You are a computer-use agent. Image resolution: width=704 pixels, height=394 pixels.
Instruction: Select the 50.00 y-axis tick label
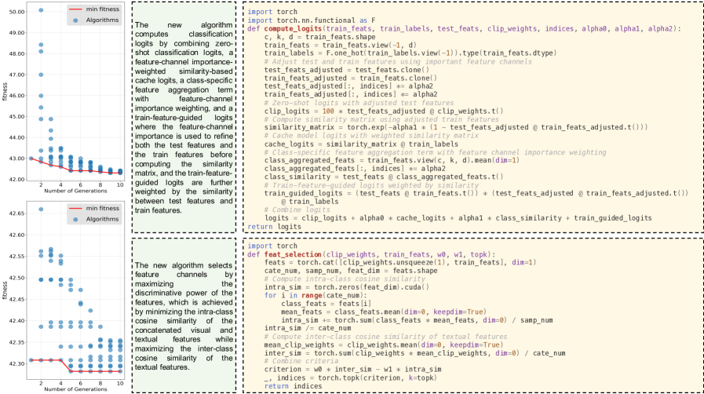[x=16, y=12]
